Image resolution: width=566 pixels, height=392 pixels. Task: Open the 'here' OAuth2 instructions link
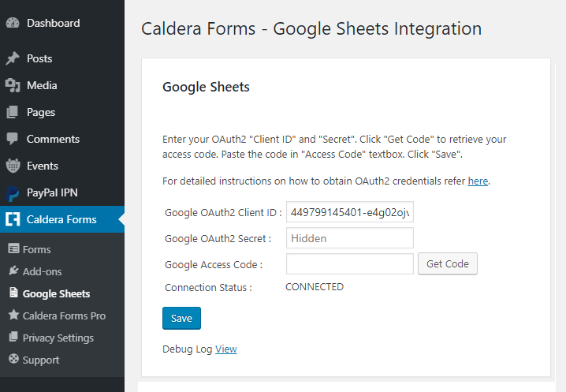pyautogui.click(x=478, y=181)
